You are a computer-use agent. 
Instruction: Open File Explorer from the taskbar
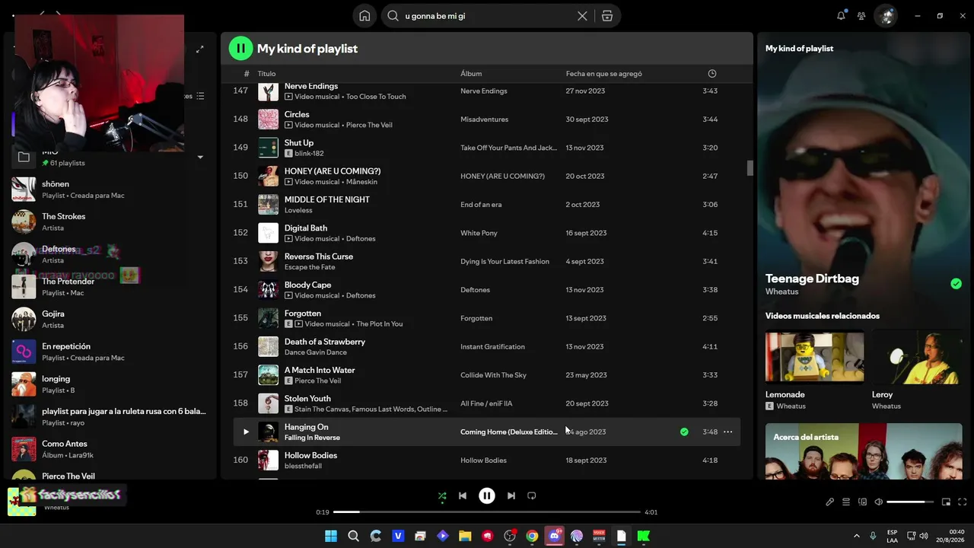(x=465, y=536)
